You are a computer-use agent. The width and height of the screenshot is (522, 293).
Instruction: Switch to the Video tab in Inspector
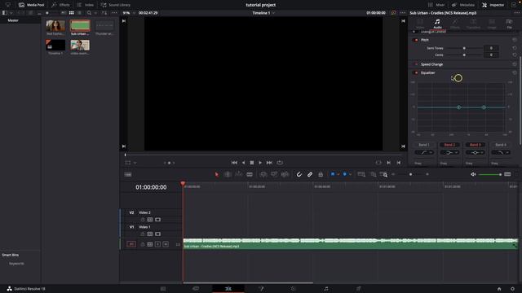tap(420, 24)
